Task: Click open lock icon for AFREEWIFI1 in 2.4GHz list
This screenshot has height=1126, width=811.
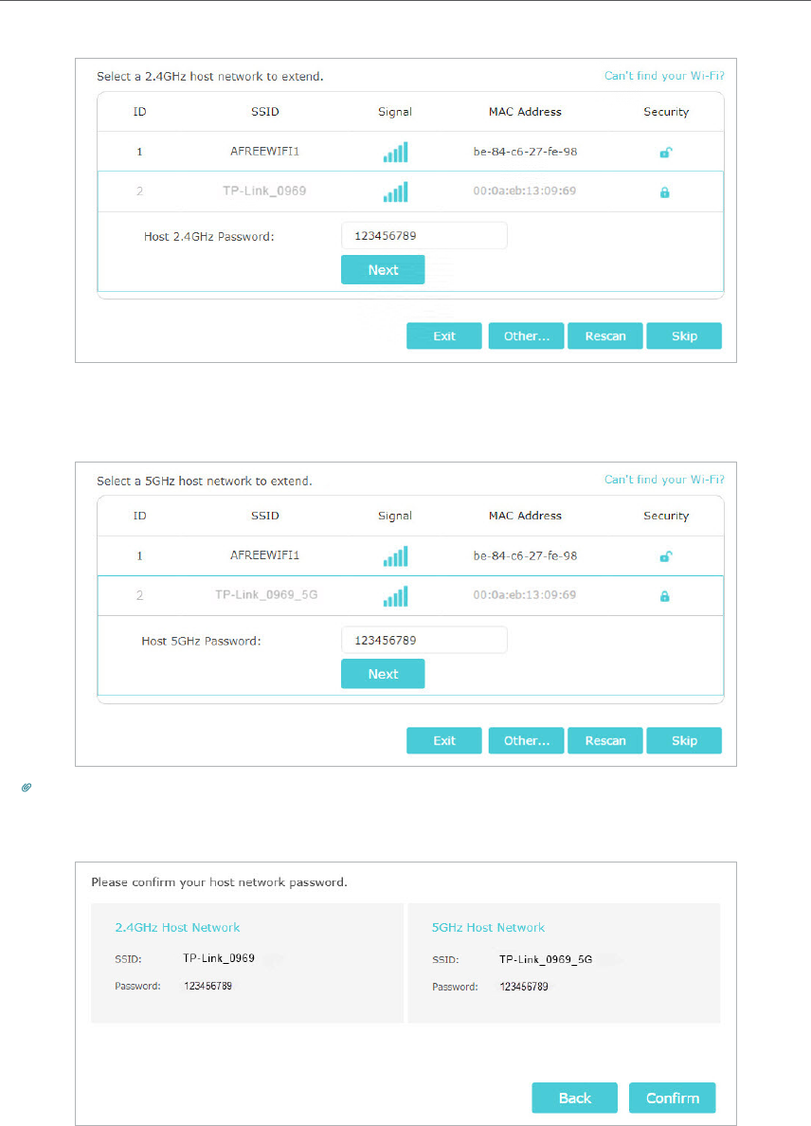Action: point(665,153)
